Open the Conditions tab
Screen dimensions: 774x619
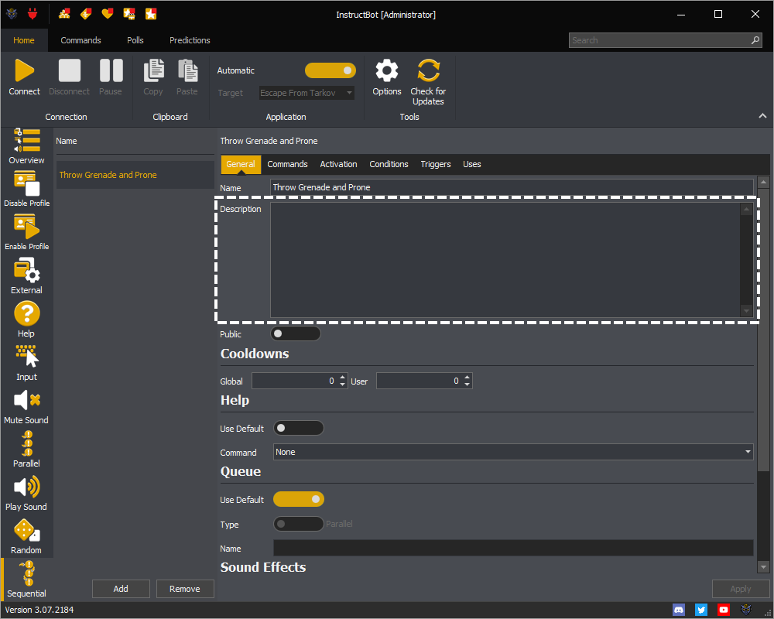(x=389, y=164)
